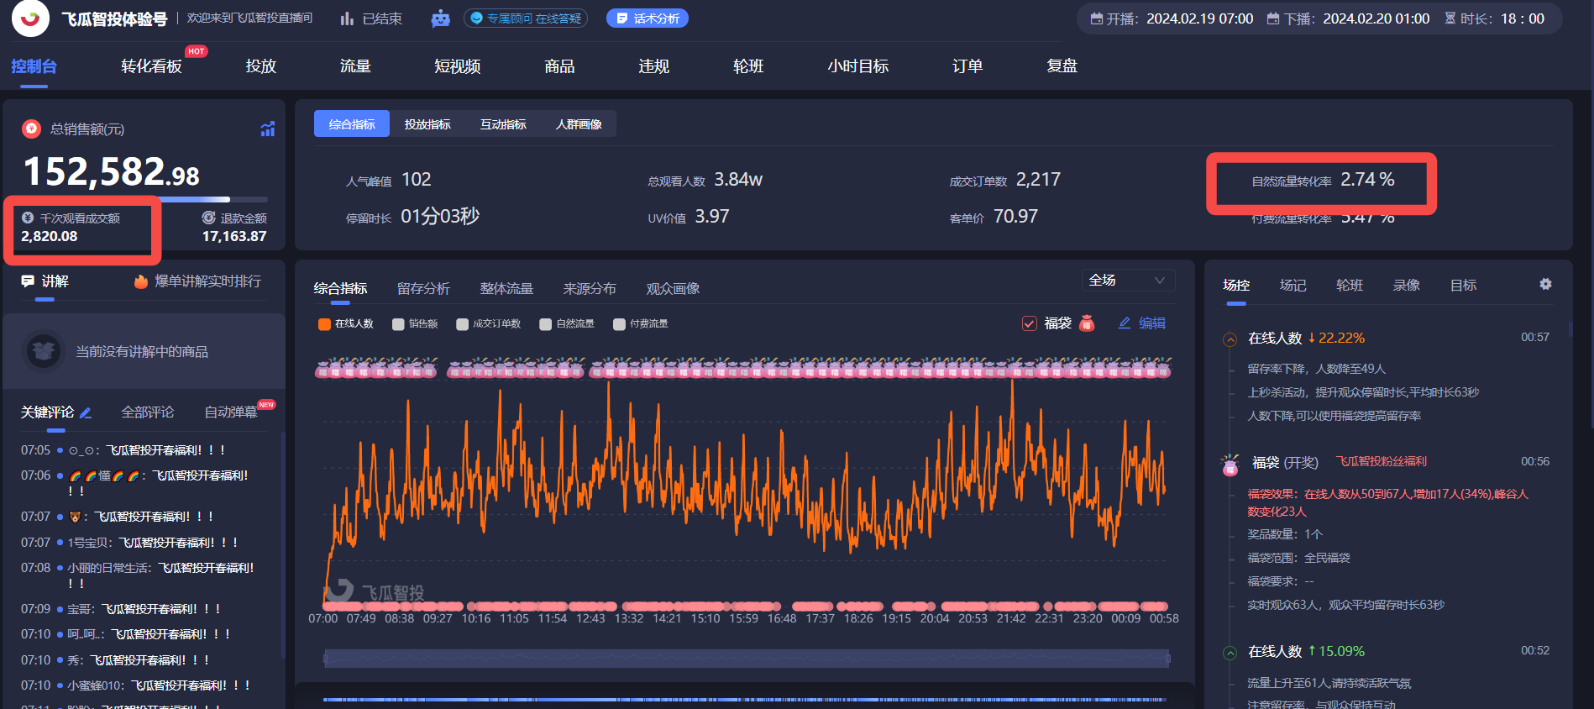Open the 整体流量 chart tab
The image size is (1594, 709).
[506, 289]
